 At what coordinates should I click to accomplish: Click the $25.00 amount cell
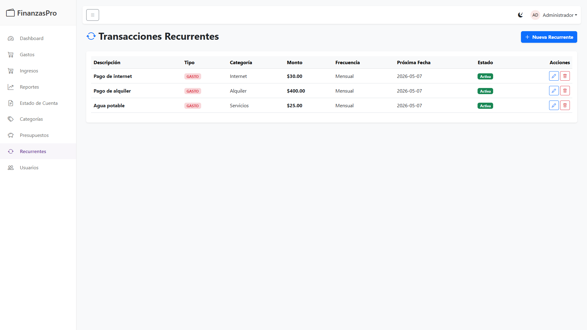point(294,105)
